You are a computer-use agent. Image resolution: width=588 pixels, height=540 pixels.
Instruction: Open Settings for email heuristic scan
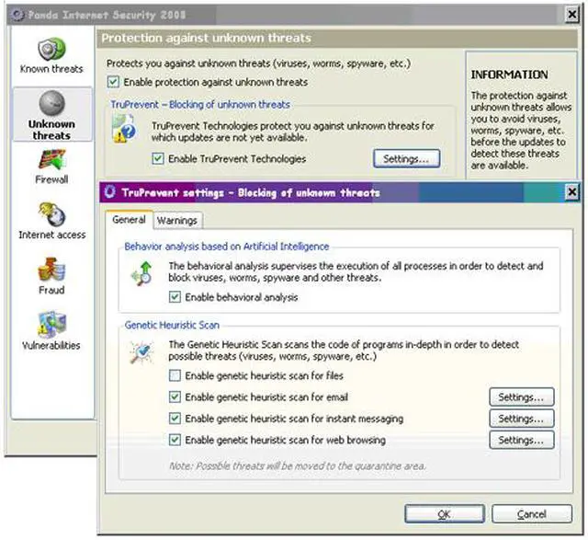tap(521, 397)
